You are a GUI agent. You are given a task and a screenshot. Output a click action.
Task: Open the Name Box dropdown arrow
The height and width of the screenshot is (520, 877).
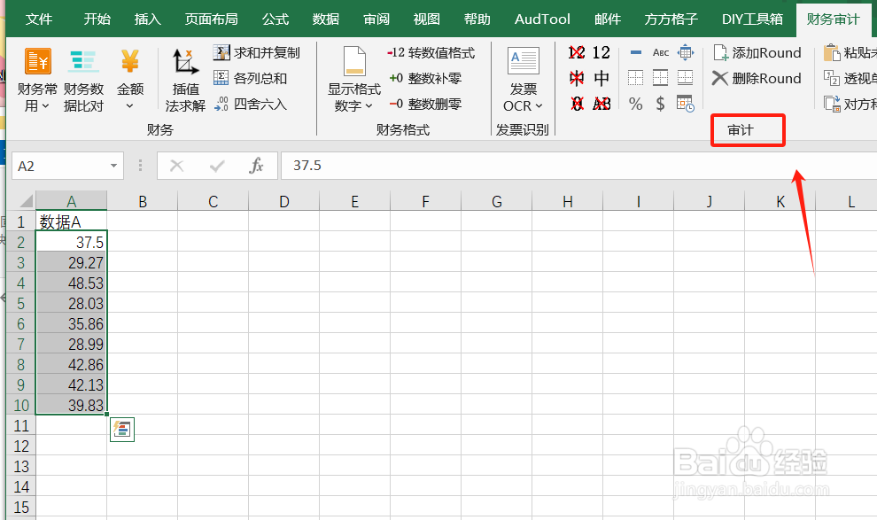(113, 166)
